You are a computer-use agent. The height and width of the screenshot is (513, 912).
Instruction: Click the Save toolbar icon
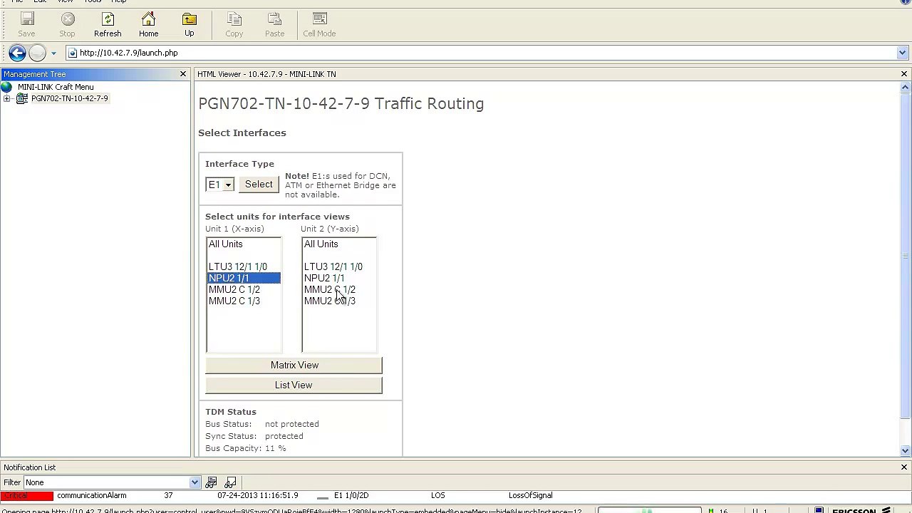(26, 24)
